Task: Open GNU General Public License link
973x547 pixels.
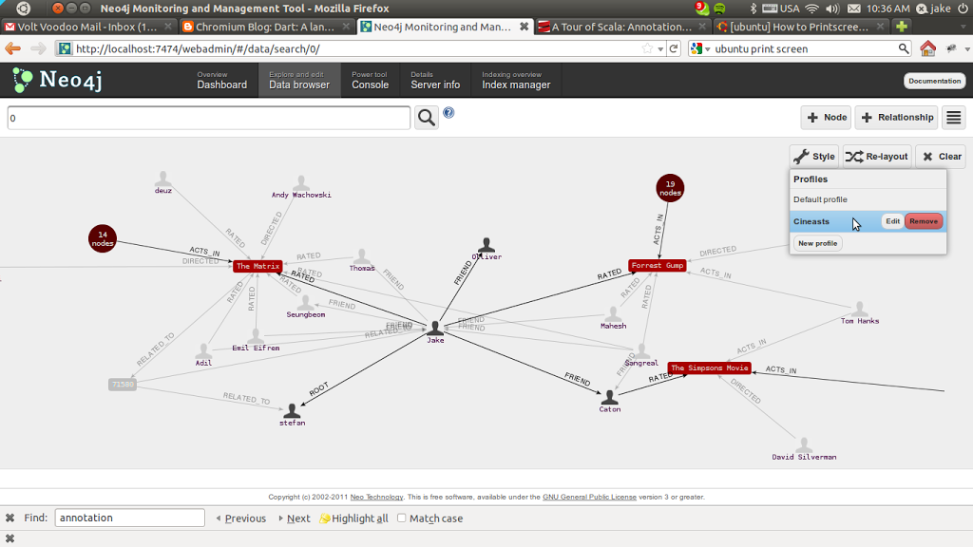Action: (589, 497)
